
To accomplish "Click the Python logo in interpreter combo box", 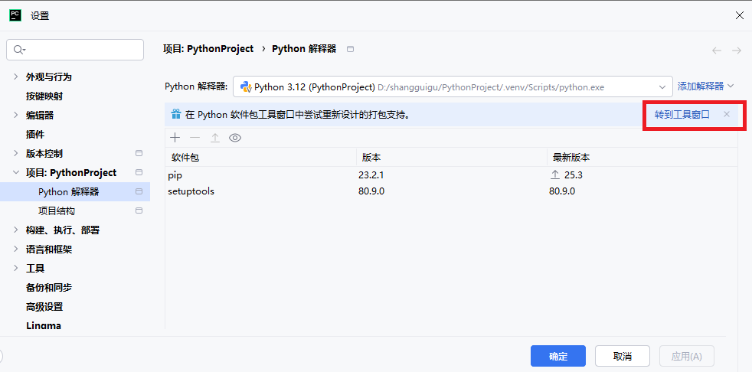I will point(246,87).
